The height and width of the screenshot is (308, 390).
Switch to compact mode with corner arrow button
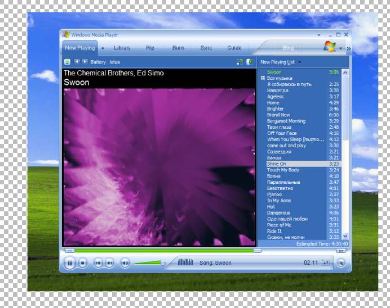tap(341, 262)
